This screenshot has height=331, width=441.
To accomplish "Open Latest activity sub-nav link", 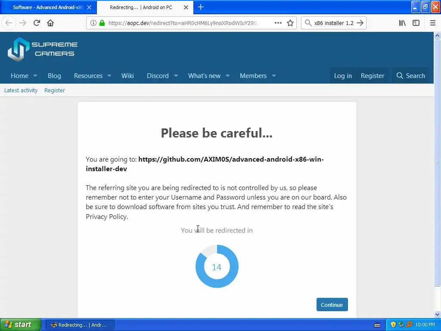I will [x=21, y=91].
